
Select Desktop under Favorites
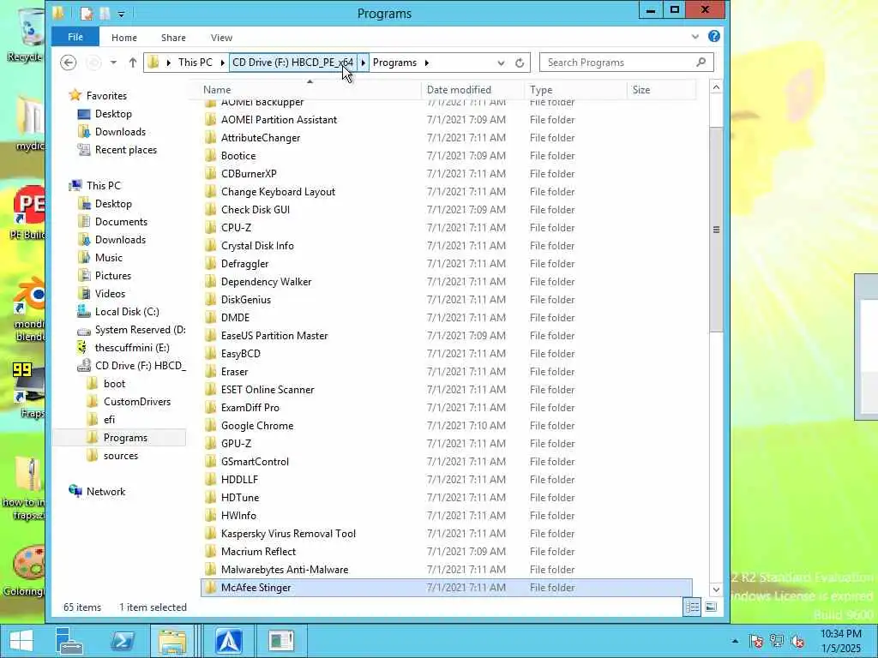[x=113, y=114]
